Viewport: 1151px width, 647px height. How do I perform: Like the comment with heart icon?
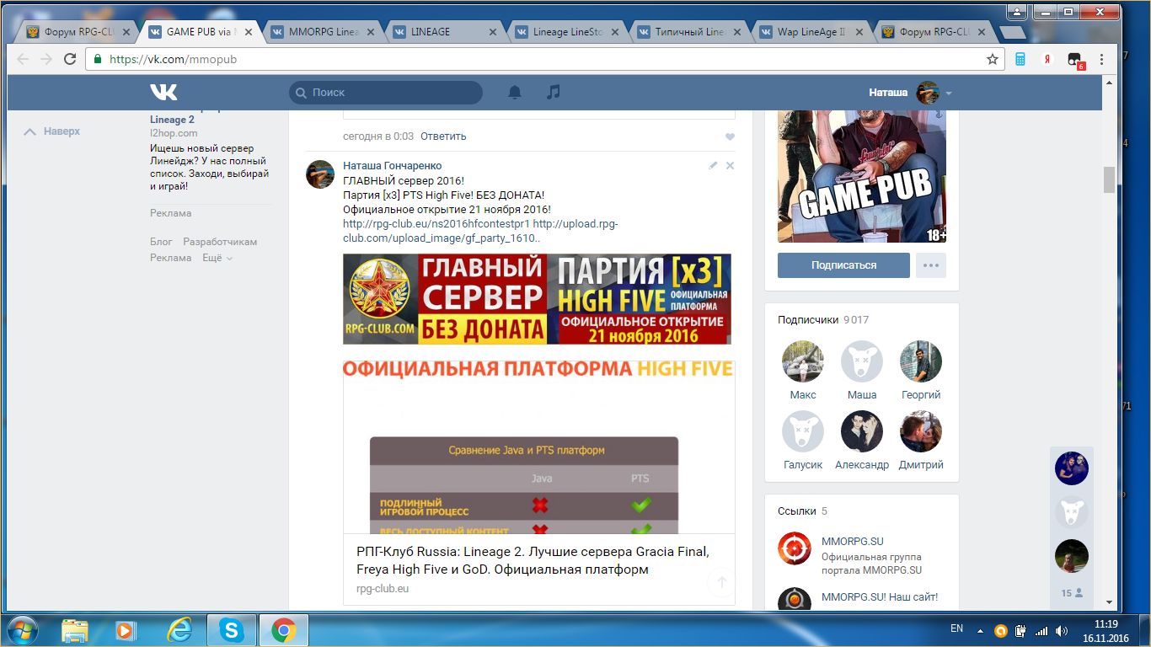(x=730, y=136)
